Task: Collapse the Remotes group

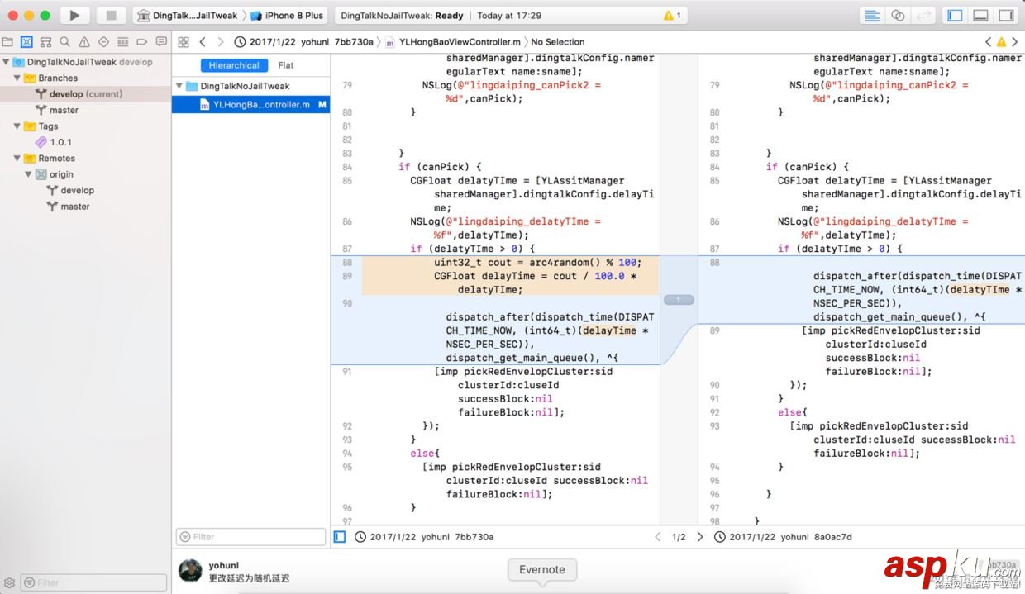Action: coord(18,158)
